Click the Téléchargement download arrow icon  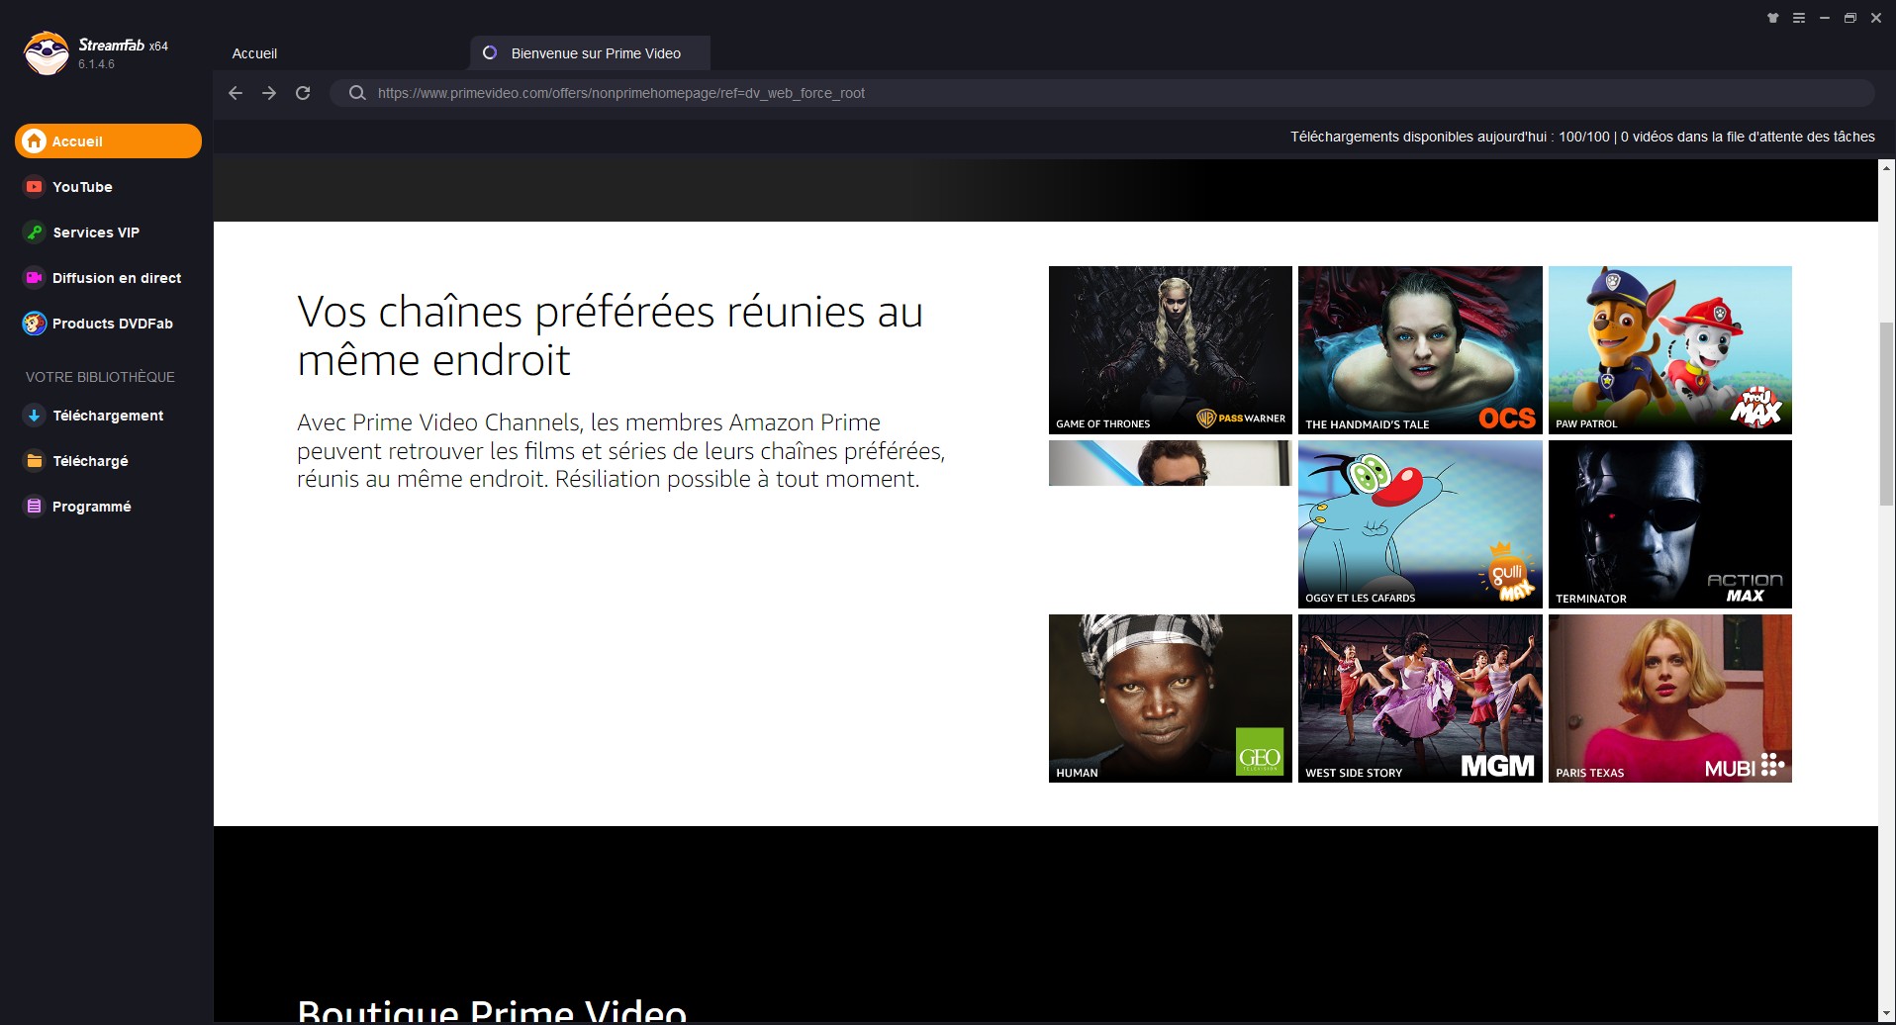35,416
